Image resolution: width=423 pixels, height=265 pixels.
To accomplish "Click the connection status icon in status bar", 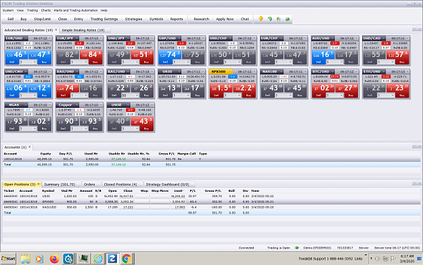I will 296,247.
